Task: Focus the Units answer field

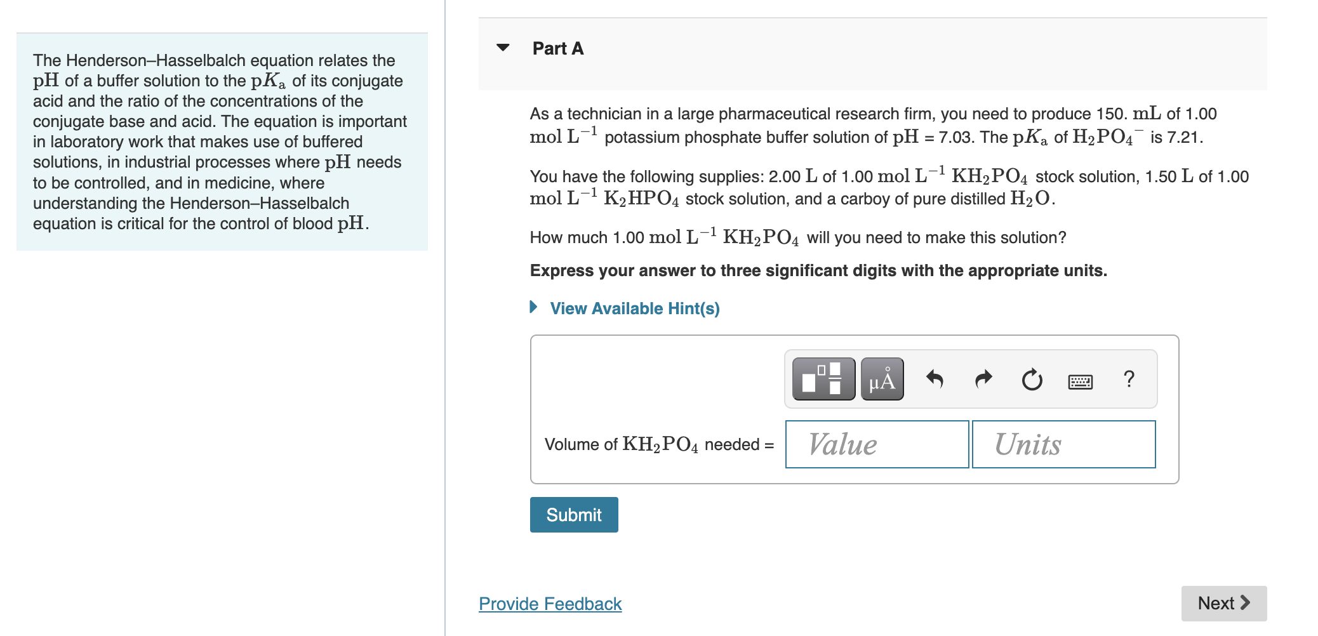Action: [x=1063, y=444]
